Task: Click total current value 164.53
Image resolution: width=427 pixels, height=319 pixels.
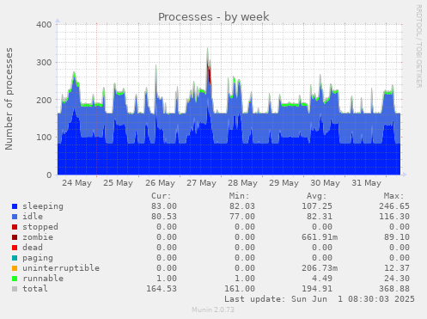Action: [162, 289]
